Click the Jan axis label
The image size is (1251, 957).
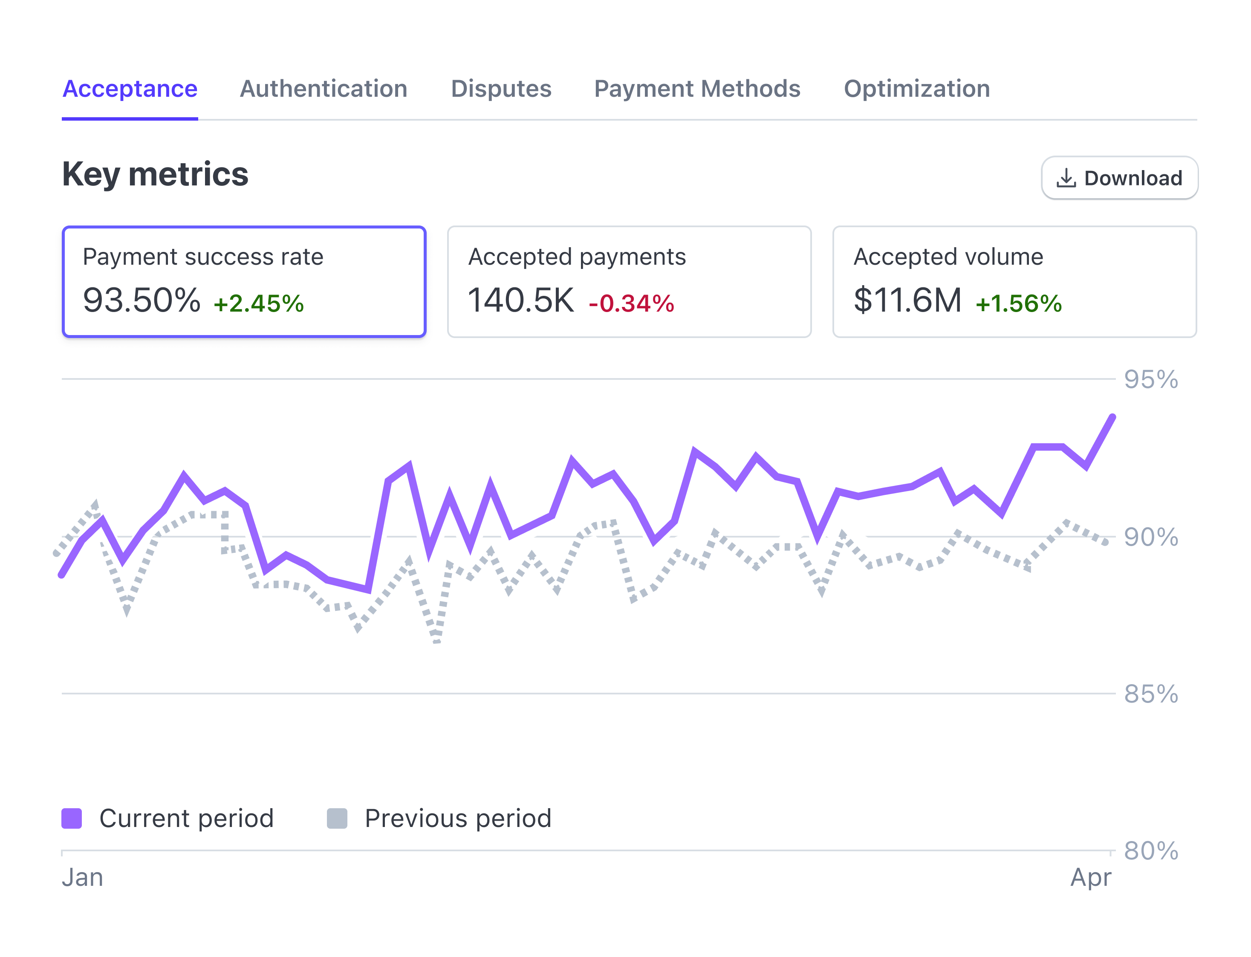pyautogui.click(x=81, y=877)
